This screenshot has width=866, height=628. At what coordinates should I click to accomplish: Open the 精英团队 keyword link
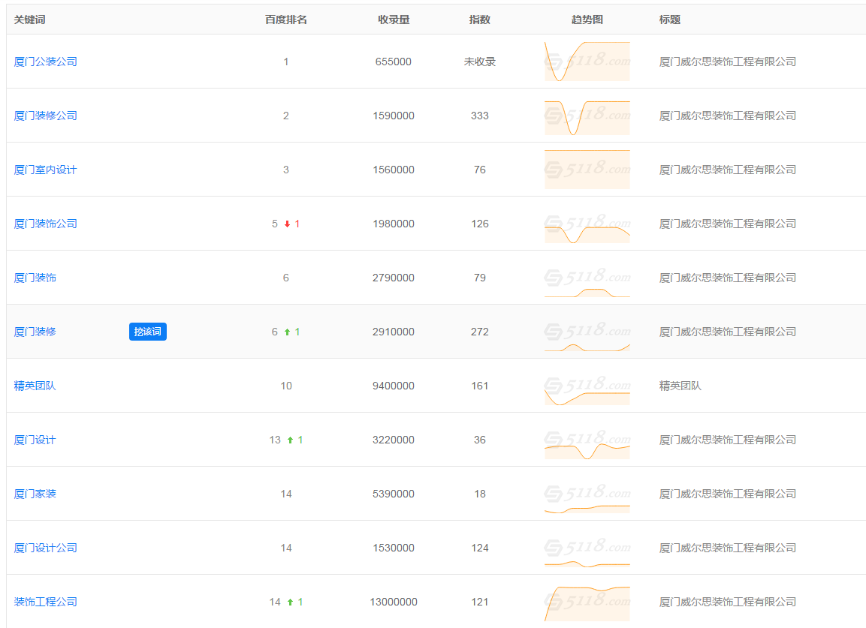(x=35, y=386)
